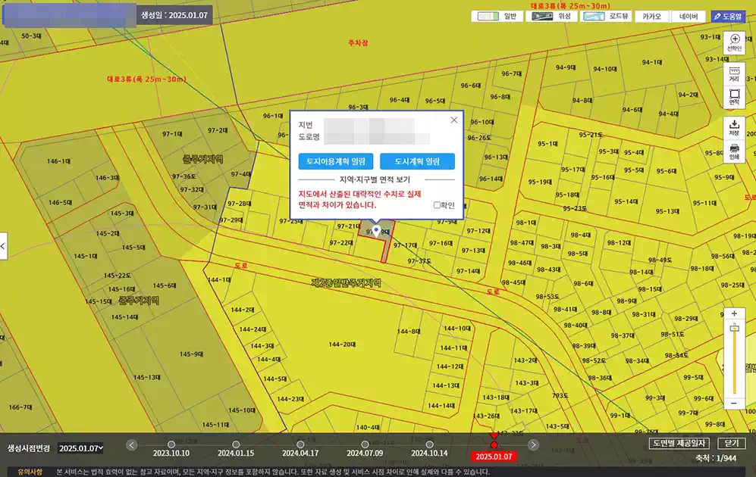Close the parcel info popup
756x477 pixels.
pyautogui.click(x=454, y=120)
